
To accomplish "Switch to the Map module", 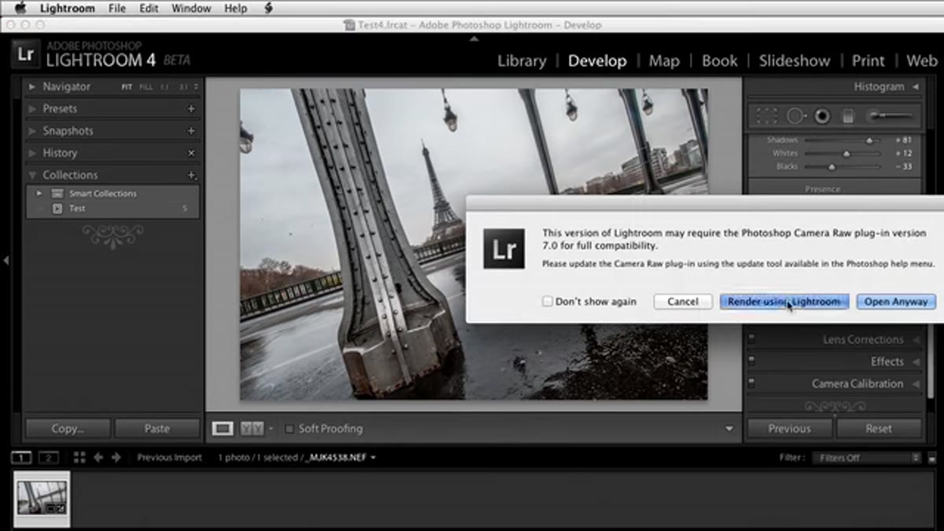I will pos(666,61).
